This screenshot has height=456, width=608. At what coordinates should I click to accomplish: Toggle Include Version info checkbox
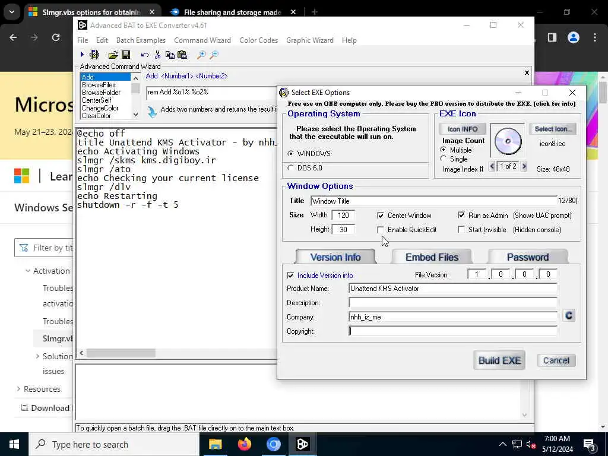[290, 275]
